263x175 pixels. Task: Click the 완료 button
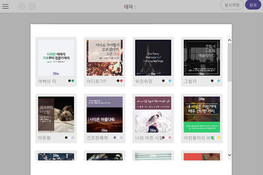pyautogui.click(x=253, y=5)
